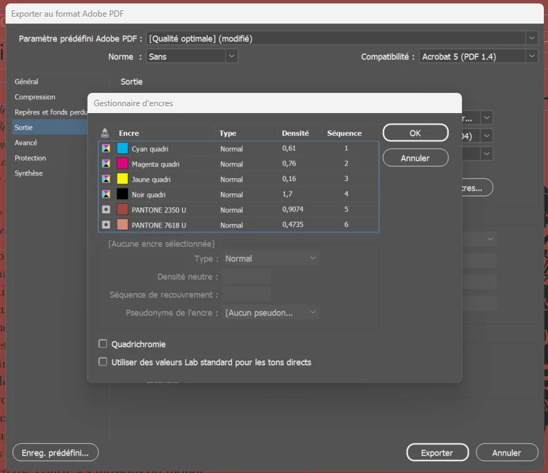Select PANTONE 2350 U color swatch
Screen dimensions: 548x473
pos(122,209)
